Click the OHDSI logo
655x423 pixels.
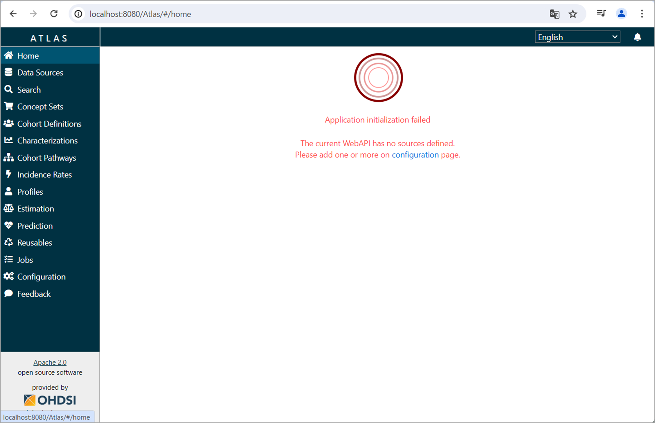click(x=50, y=400)
